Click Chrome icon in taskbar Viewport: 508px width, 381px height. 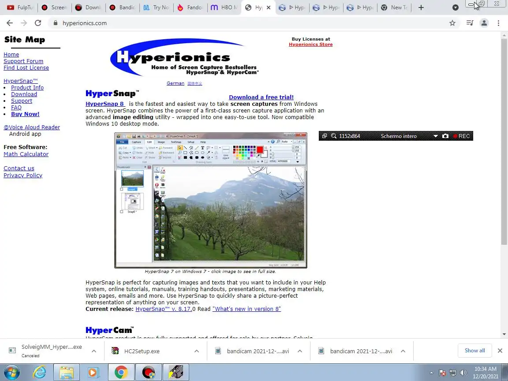pos(121,372)
